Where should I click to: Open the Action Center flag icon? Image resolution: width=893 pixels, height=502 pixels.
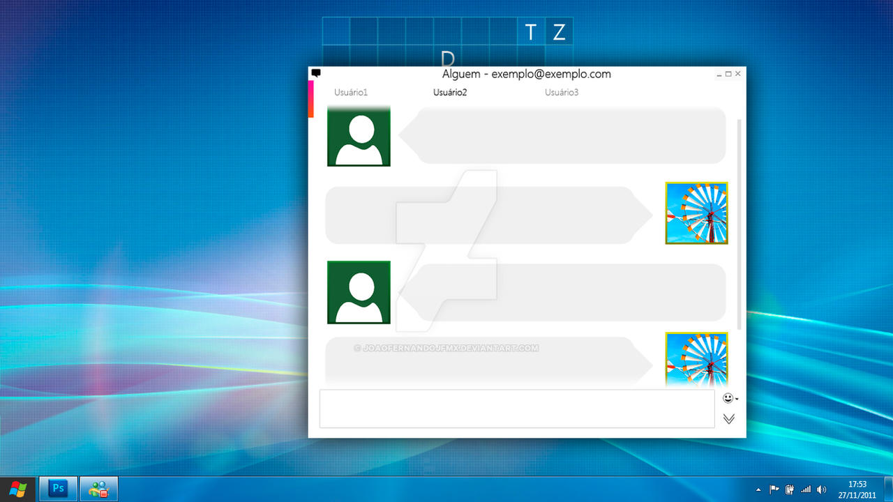(x=774, y=489)
